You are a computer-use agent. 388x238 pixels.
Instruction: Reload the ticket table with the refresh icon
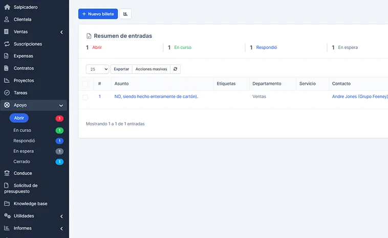pyautogui.click(x=175, y=69)
